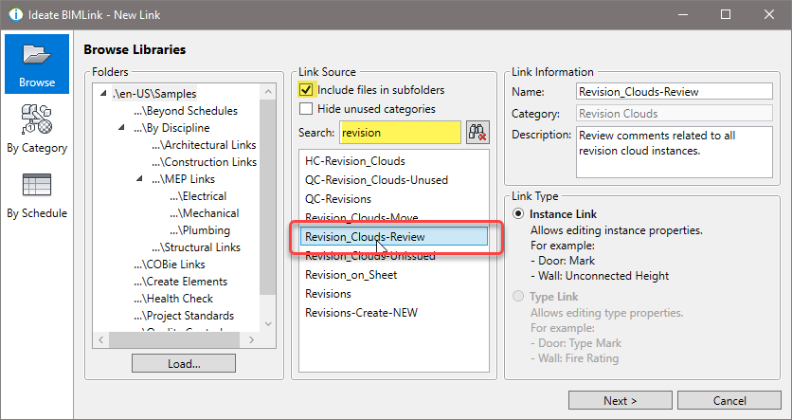Click the Cancel button
The width and height of the screenshot is (792, 420).
point(729,400)
